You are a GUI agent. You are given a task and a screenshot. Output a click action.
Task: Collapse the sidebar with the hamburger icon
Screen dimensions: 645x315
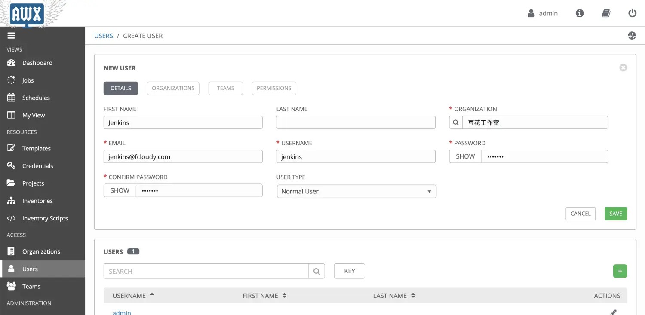click(x=11, y=35)
